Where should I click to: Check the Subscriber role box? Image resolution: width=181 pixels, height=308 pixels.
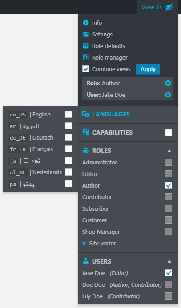169,208
